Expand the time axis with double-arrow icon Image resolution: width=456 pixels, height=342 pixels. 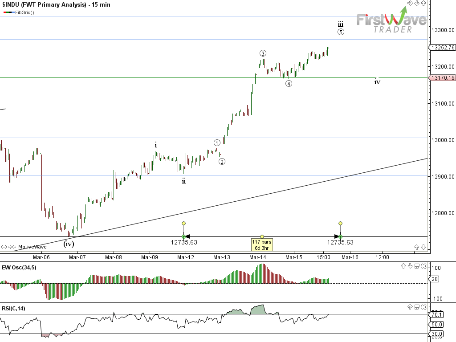4,247
